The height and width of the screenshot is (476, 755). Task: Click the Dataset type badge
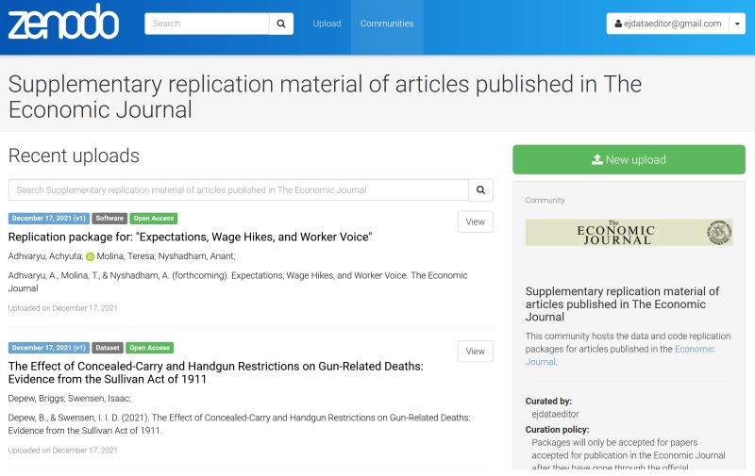[x=107, y=348]
